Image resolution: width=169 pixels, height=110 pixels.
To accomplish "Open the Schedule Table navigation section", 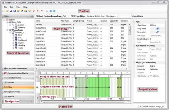I will pos(18,78).
